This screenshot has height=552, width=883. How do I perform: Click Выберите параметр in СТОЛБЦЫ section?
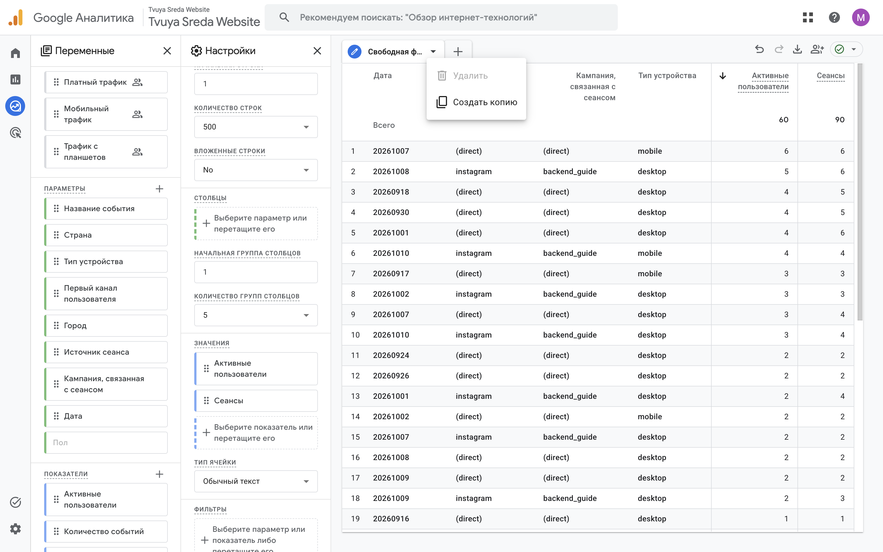[x=256, y=224]
